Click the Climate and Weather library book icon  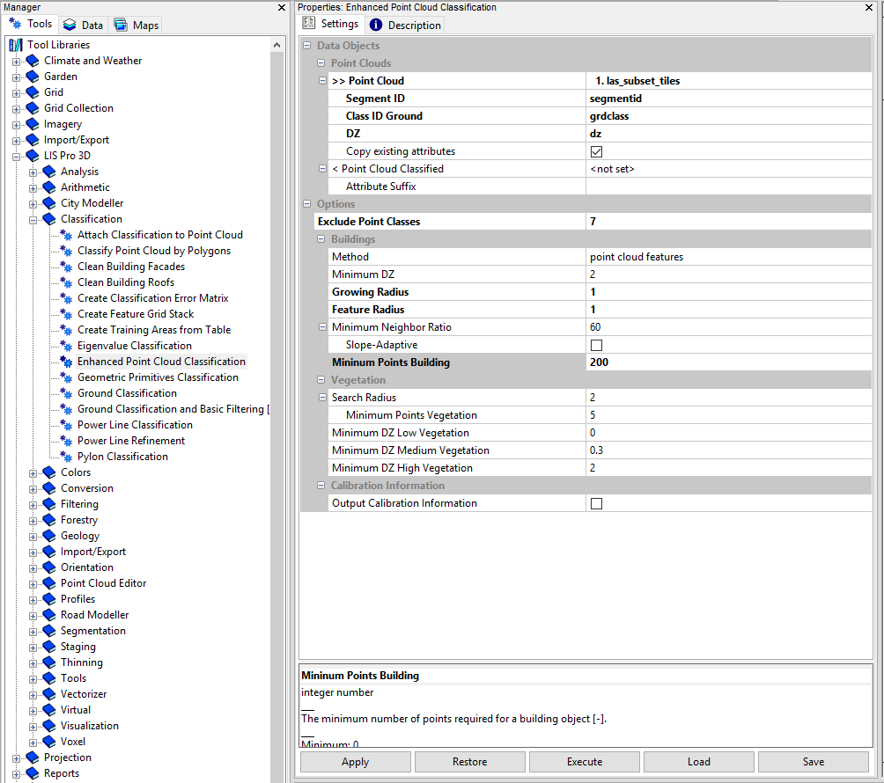click(x=33, y=61)
